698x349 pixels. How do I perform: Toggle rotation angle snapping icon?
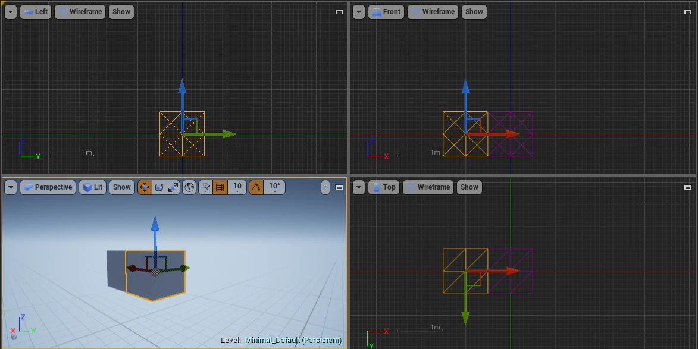tap(256, 187)
